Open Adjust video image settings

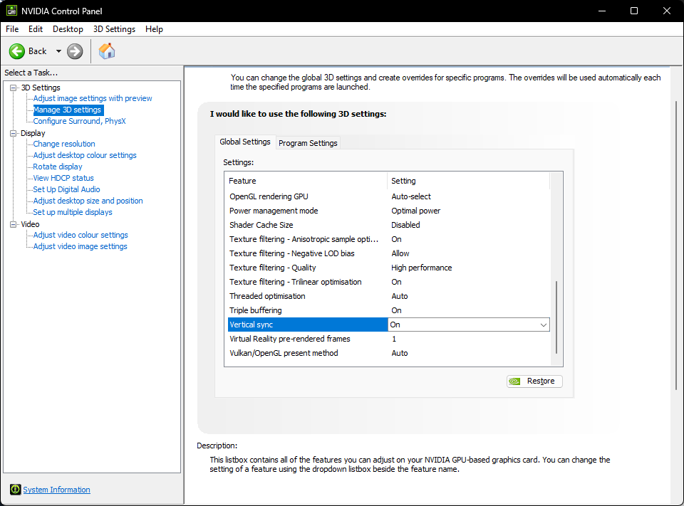pos(81,246)
